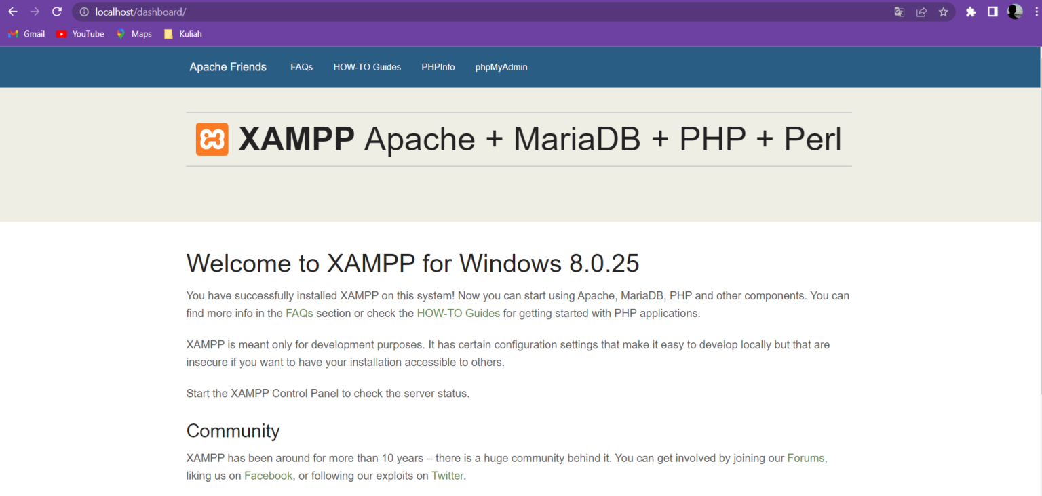Open the Gmail bookmark
The width and height of the screenshot is (1042, 496).
(x=27, y=33)
